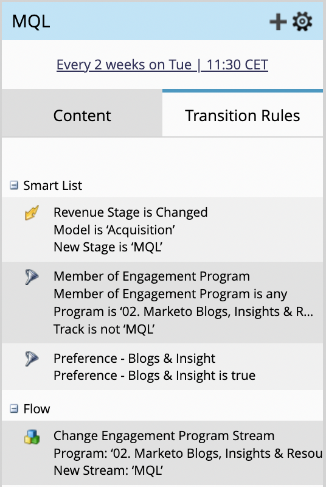Select the Preference - Blogs & Insight row
Image resolution: width=326 pixels, height=487 pixels.
point(162,367)
